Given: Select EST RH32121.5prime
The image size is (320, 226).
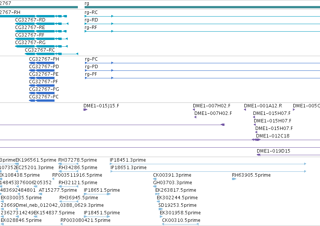Looking at the screenshot, I should click(68, 186).
